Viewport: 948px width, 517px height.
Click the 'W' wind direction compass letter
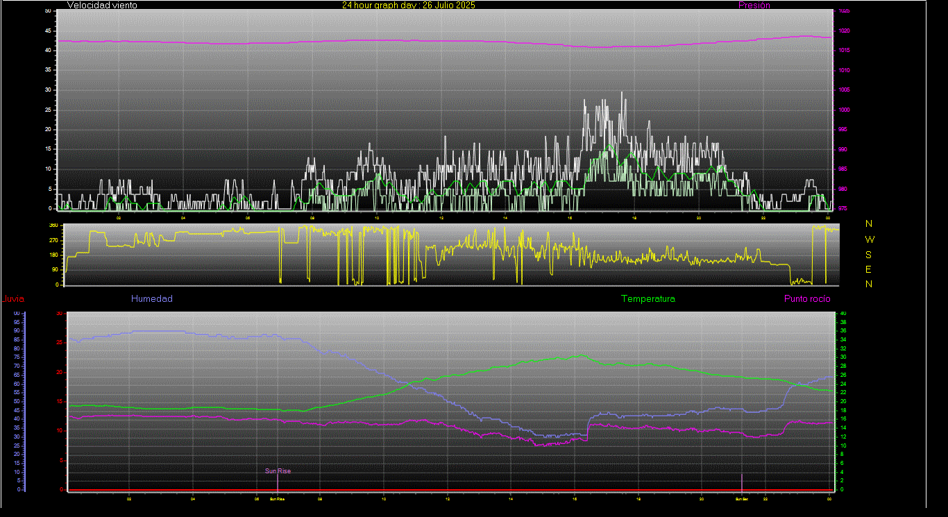[x=870, y=239]
